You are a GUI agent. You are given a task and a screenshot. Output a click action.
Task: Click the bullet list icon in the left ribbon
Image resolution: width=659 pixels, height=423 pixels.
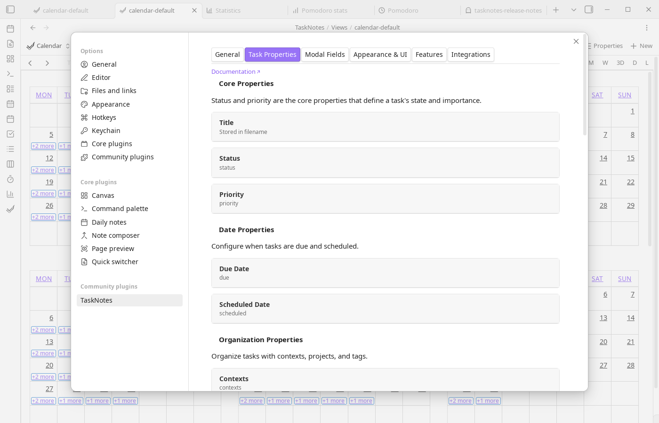click(x=10, y=149)
